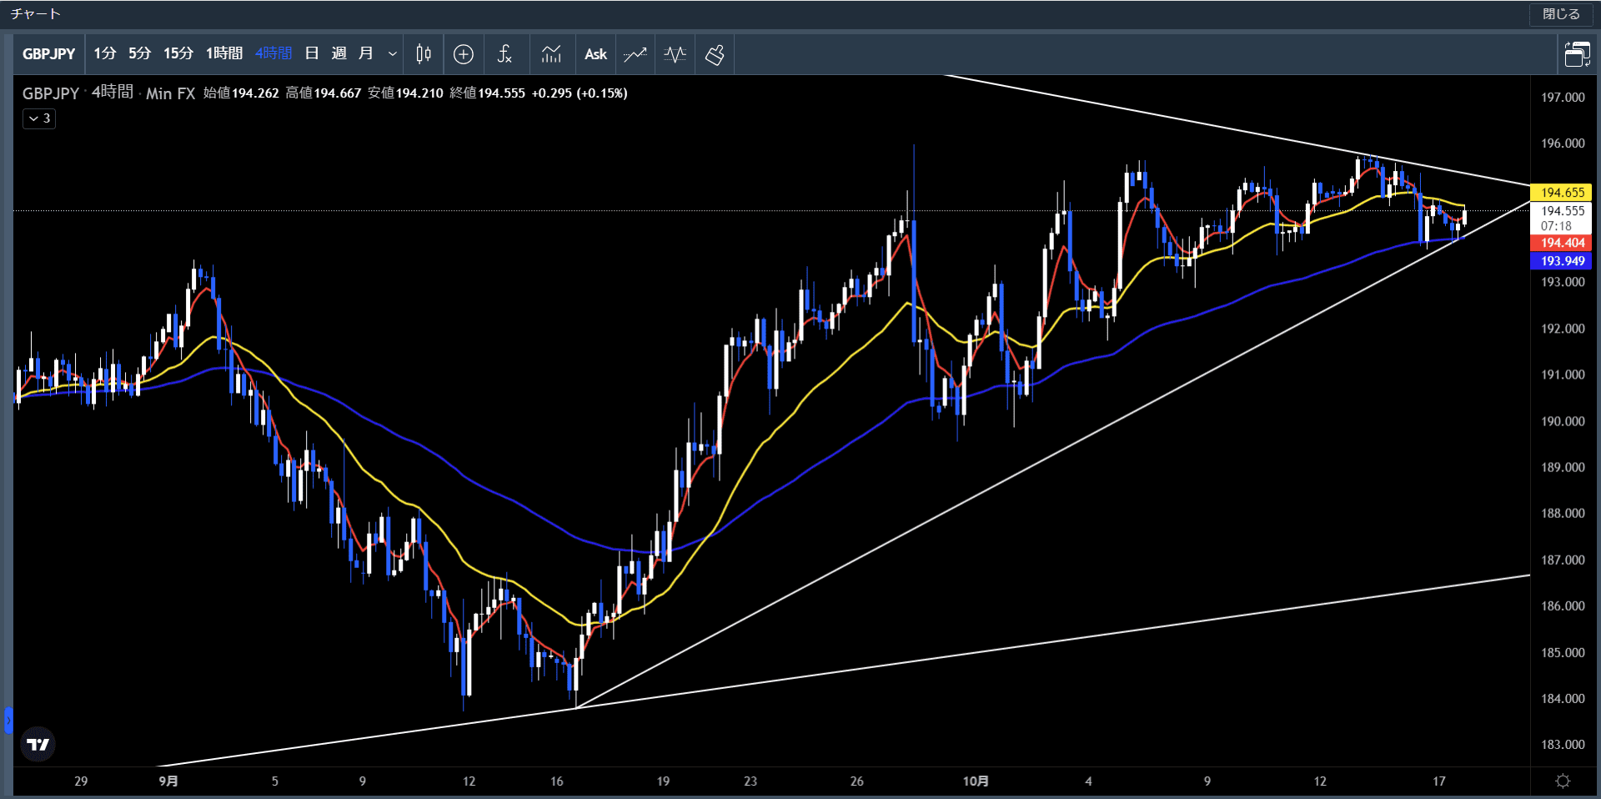This screenshot has height=799, width=1601.
Task: Click the 高値194.667 high value
Action: (324, 93)
